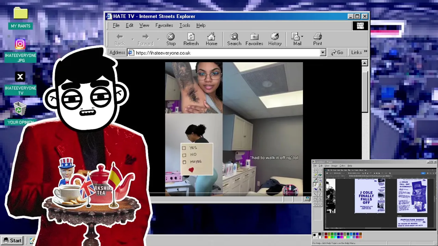Open the X IHATEEVERYONE TV desktop icon
438x246 pixels.
[x=20, y=83]
